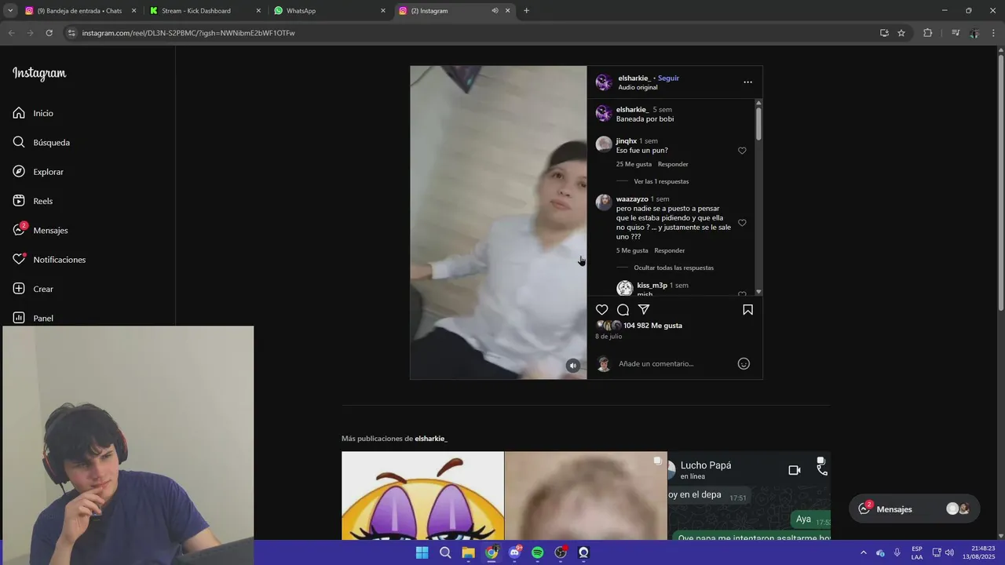Share the reel with the paper plane icon

[644, 310]
